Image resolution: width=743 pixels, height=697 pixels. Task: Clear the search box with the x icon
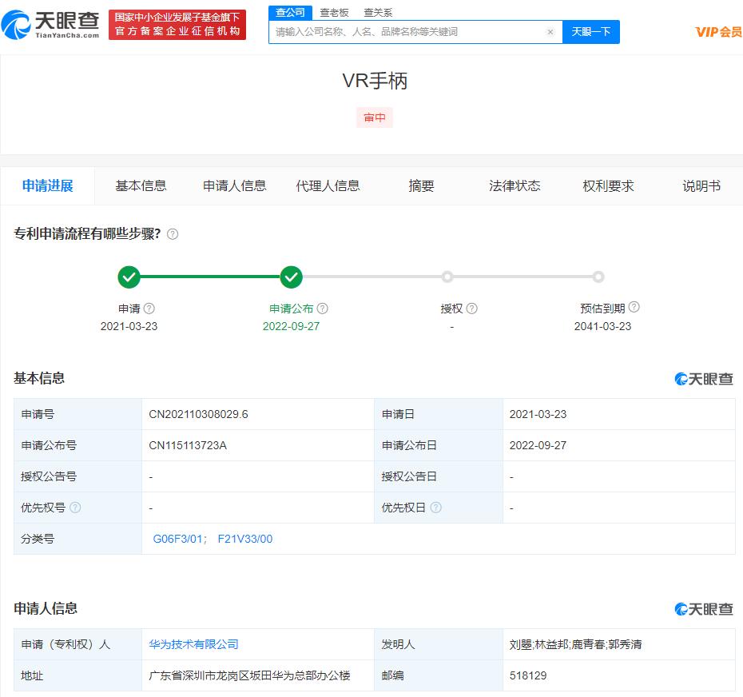point(550,32)
